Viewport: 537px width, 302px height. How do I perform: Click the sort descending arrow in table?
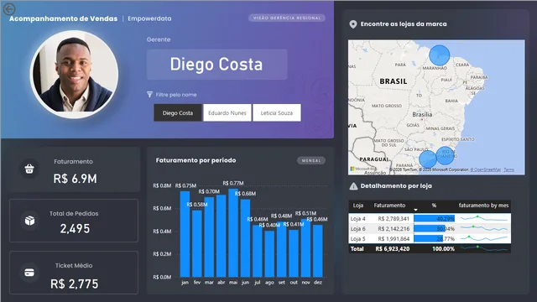point(415,210)
